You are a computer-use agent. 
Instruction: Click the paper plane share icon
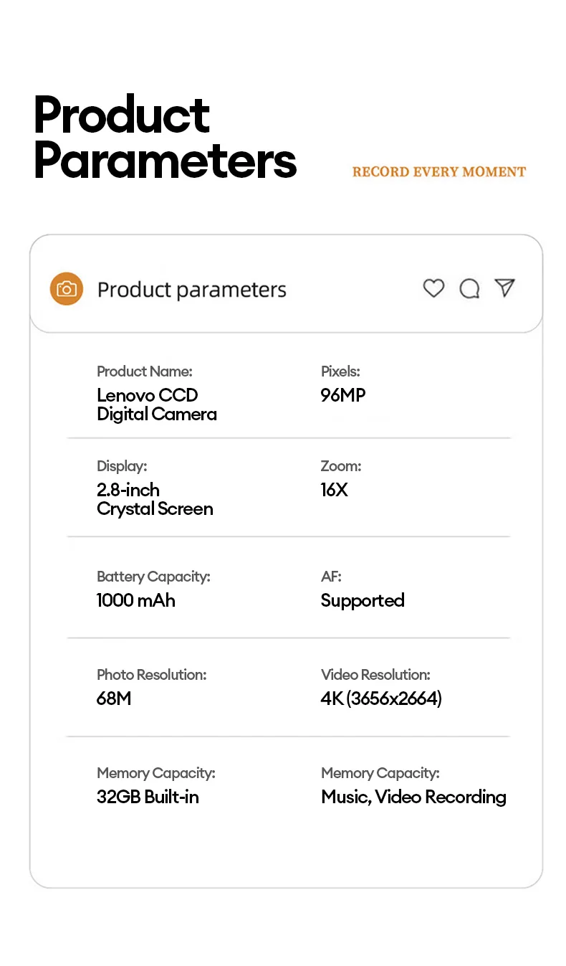(505, 288)
